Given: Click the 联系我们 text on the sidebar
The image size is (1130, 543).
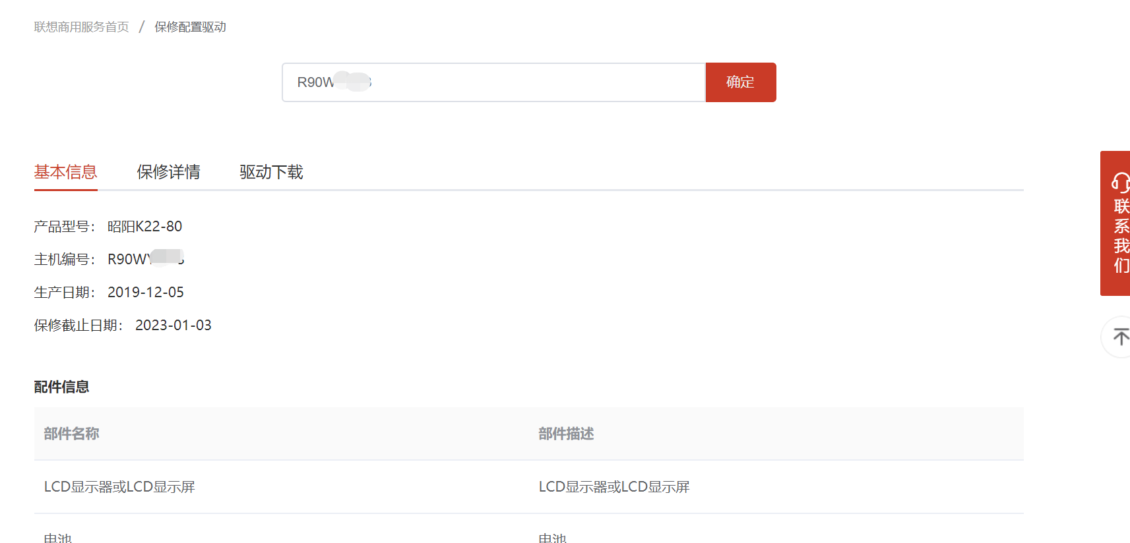Looking at the screenshot, I should tap(1121, 236).
